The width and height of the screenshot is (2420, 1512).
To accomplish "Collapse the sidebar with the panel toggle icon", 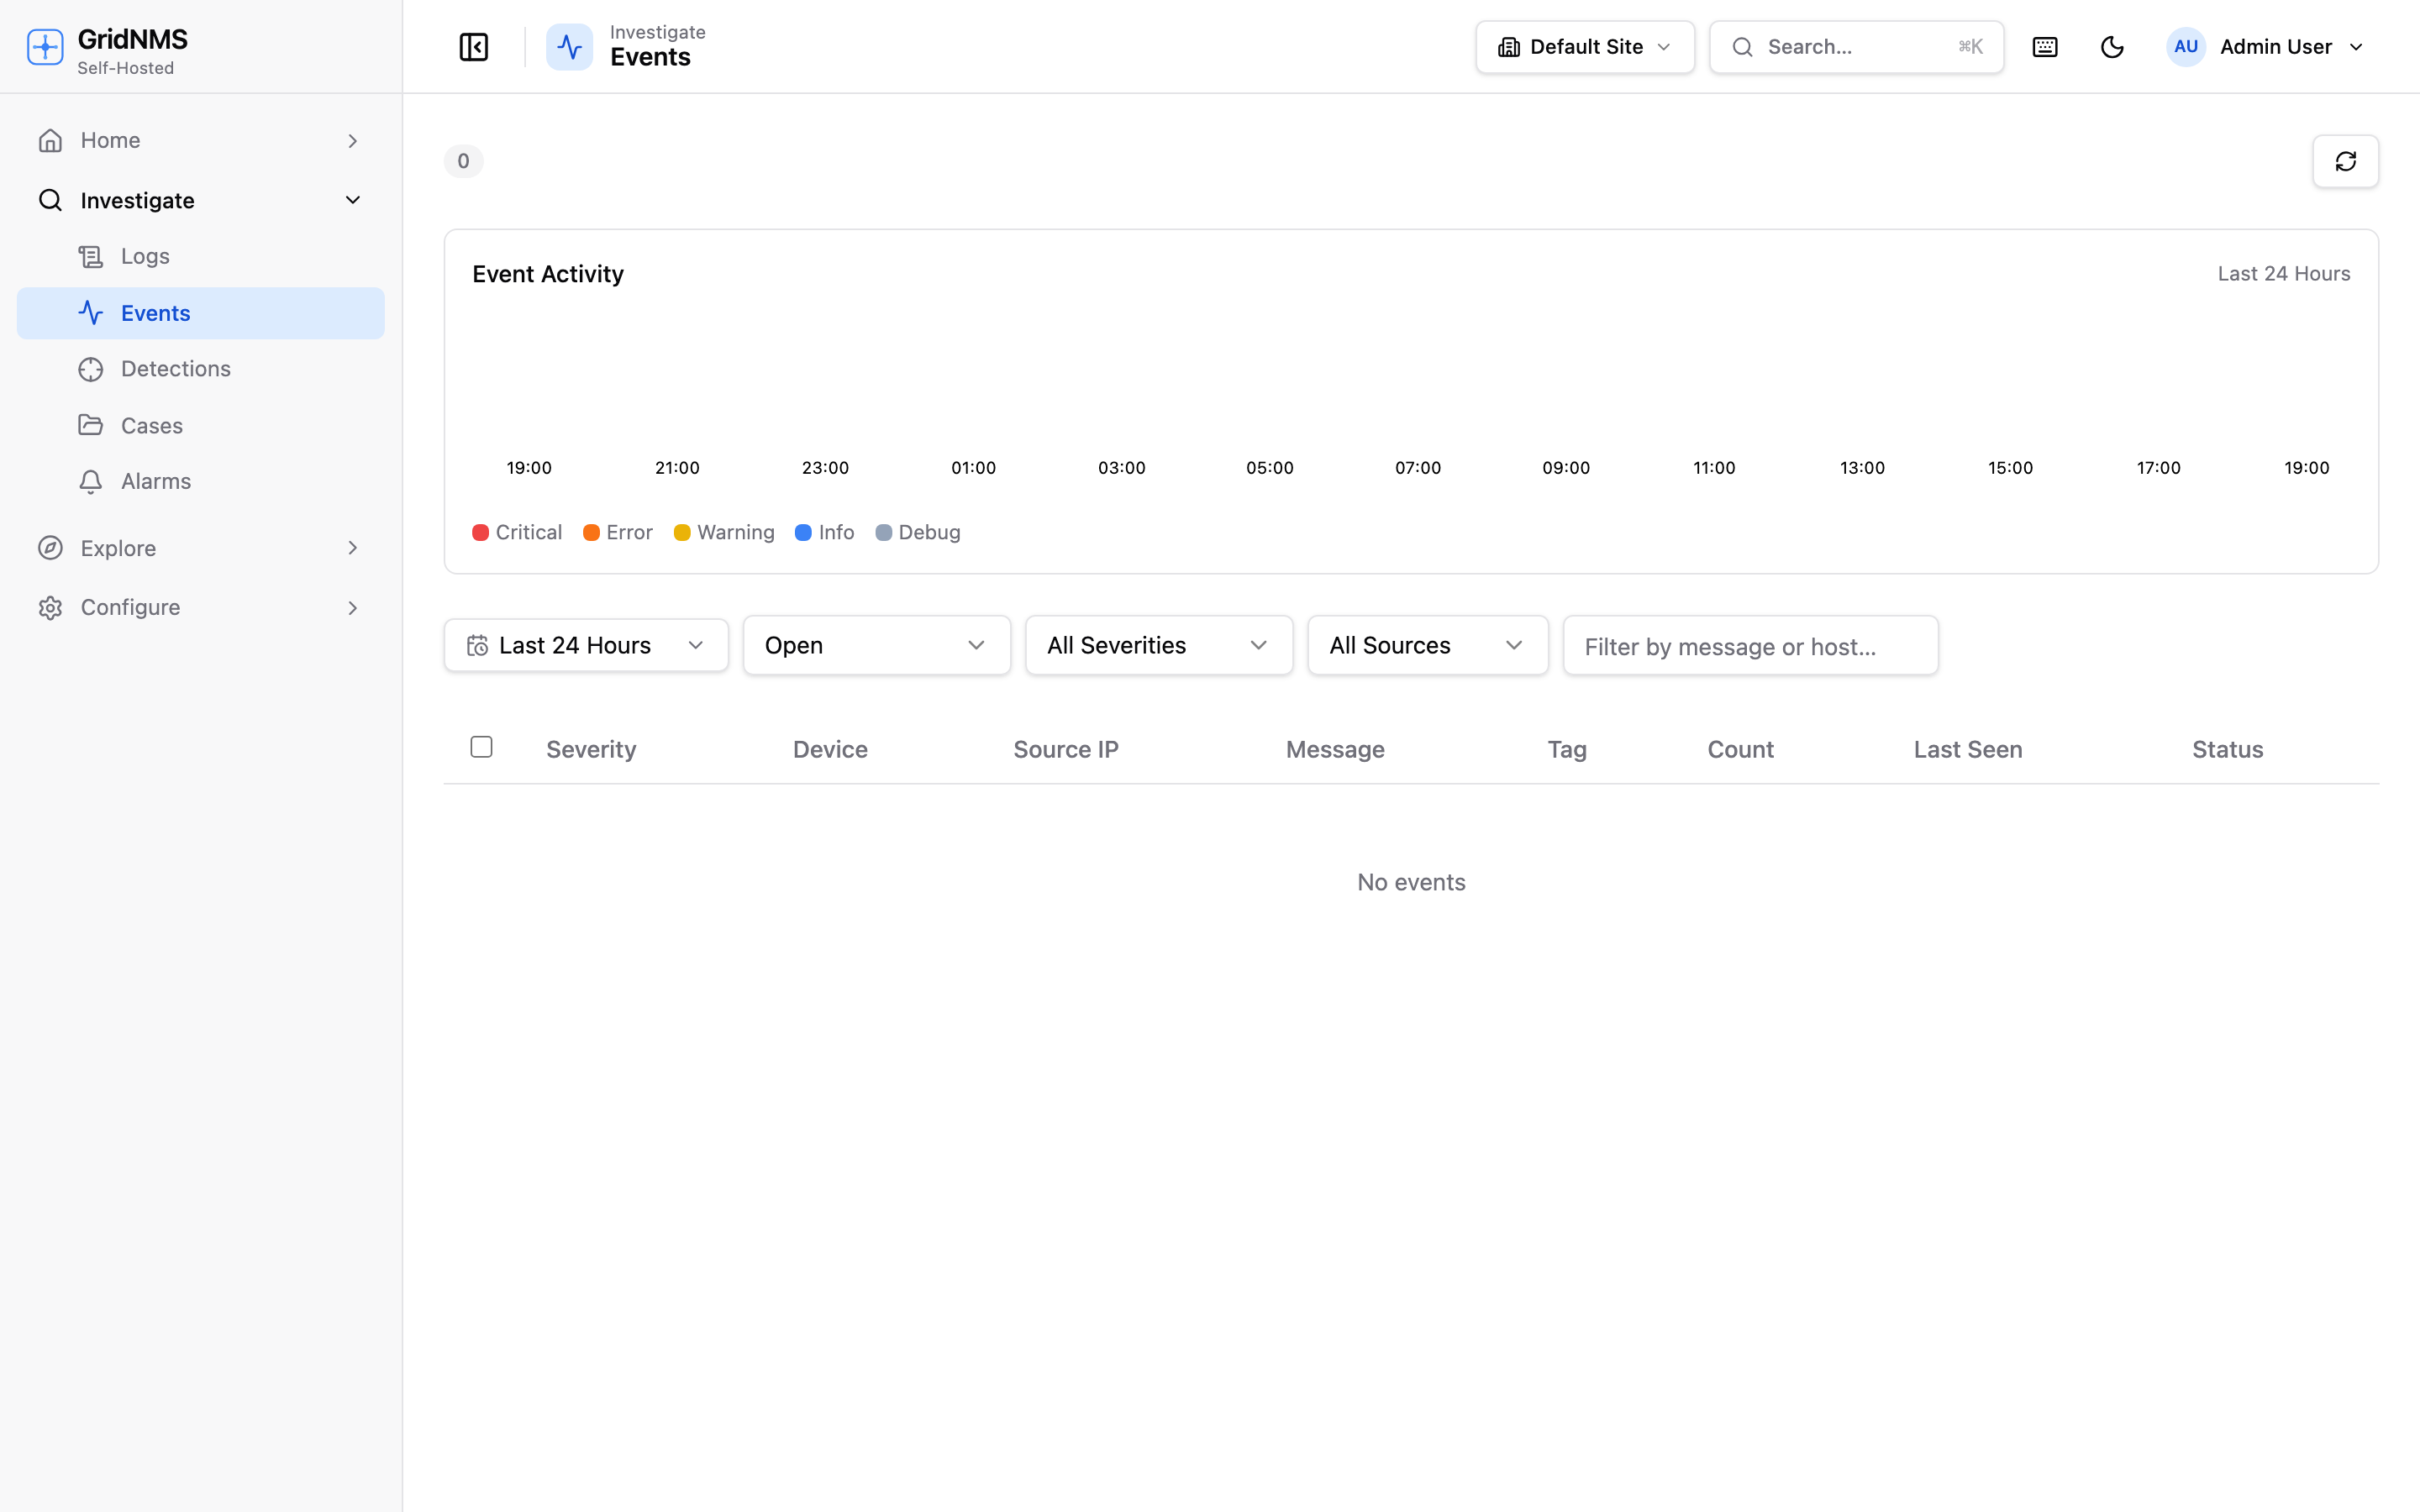I will click(x=473, y=47).
